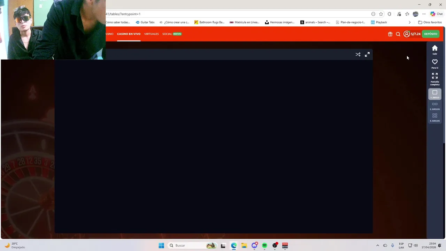Open the volume speaker tray icon
Image resolution: width=446 pixels, height=251 pixels.
coord(416,245)
